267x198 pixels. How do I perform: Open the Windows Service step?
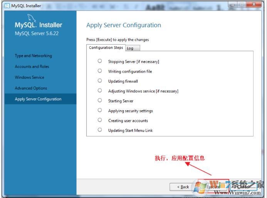click(x=29, y=77)
